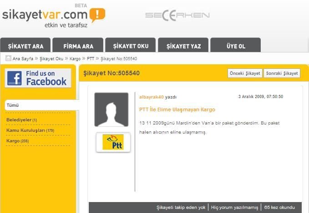This screenshot has height=213, width=309.
Task: Select the ÜYE OL tab
Action: click(236, 46)
